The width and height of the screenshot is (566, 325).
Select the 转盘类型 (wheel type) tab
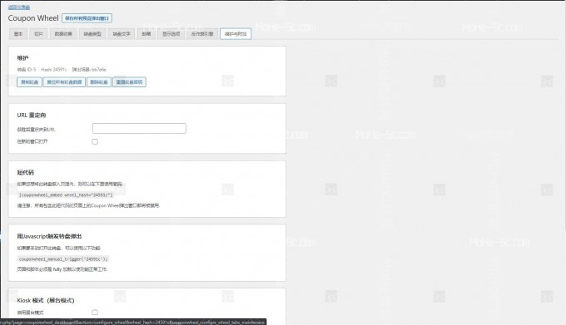click(92, 34)
